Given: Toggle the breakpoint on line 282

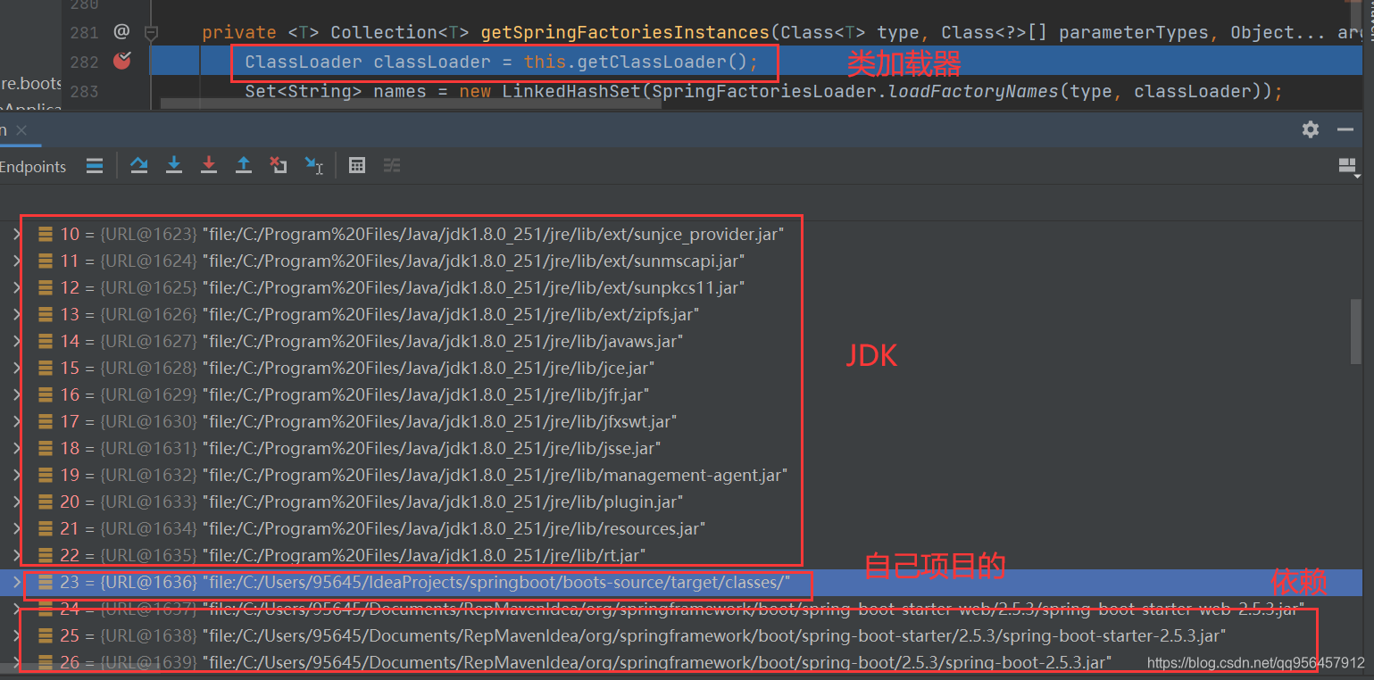Looking at the screenshot, I should [122, 61].
